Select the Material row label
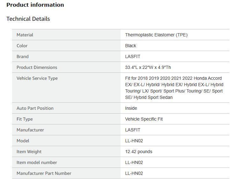This screenshot has width=237, height=186. 25,35
